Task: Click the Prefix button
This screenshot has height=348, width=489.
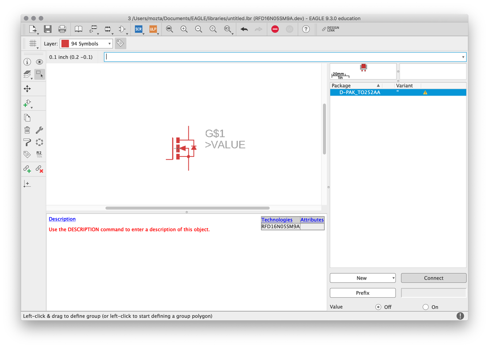Action: click(x=363, y=293)
